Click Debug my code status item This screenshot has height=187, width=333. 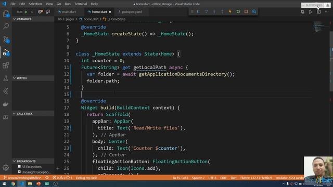point(86,178)
